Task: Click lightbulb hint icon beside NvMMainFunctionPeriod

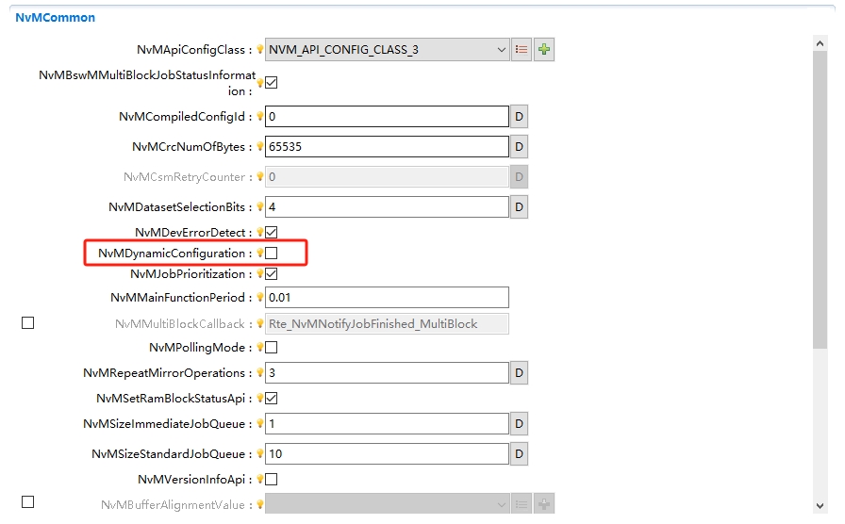Action: pos(260,298)
